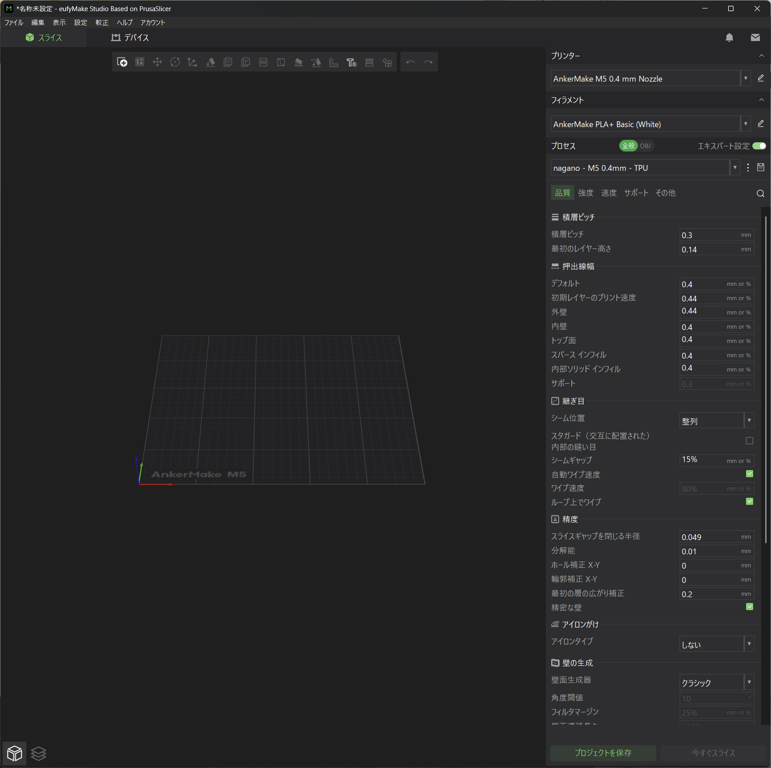Disable the 自動ワイプ速度 checkbox

tap(749, 474)
